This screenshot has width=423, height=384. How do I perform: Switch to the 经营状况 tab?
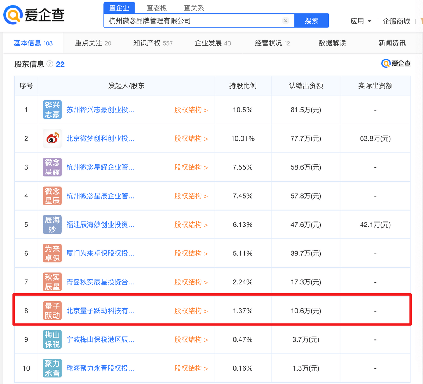pos(272,43)
